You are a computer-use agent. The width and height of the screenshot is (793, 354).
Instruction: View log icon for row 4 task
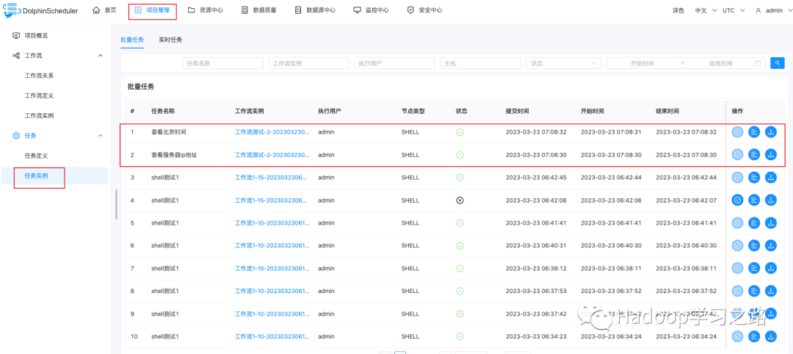754,201
